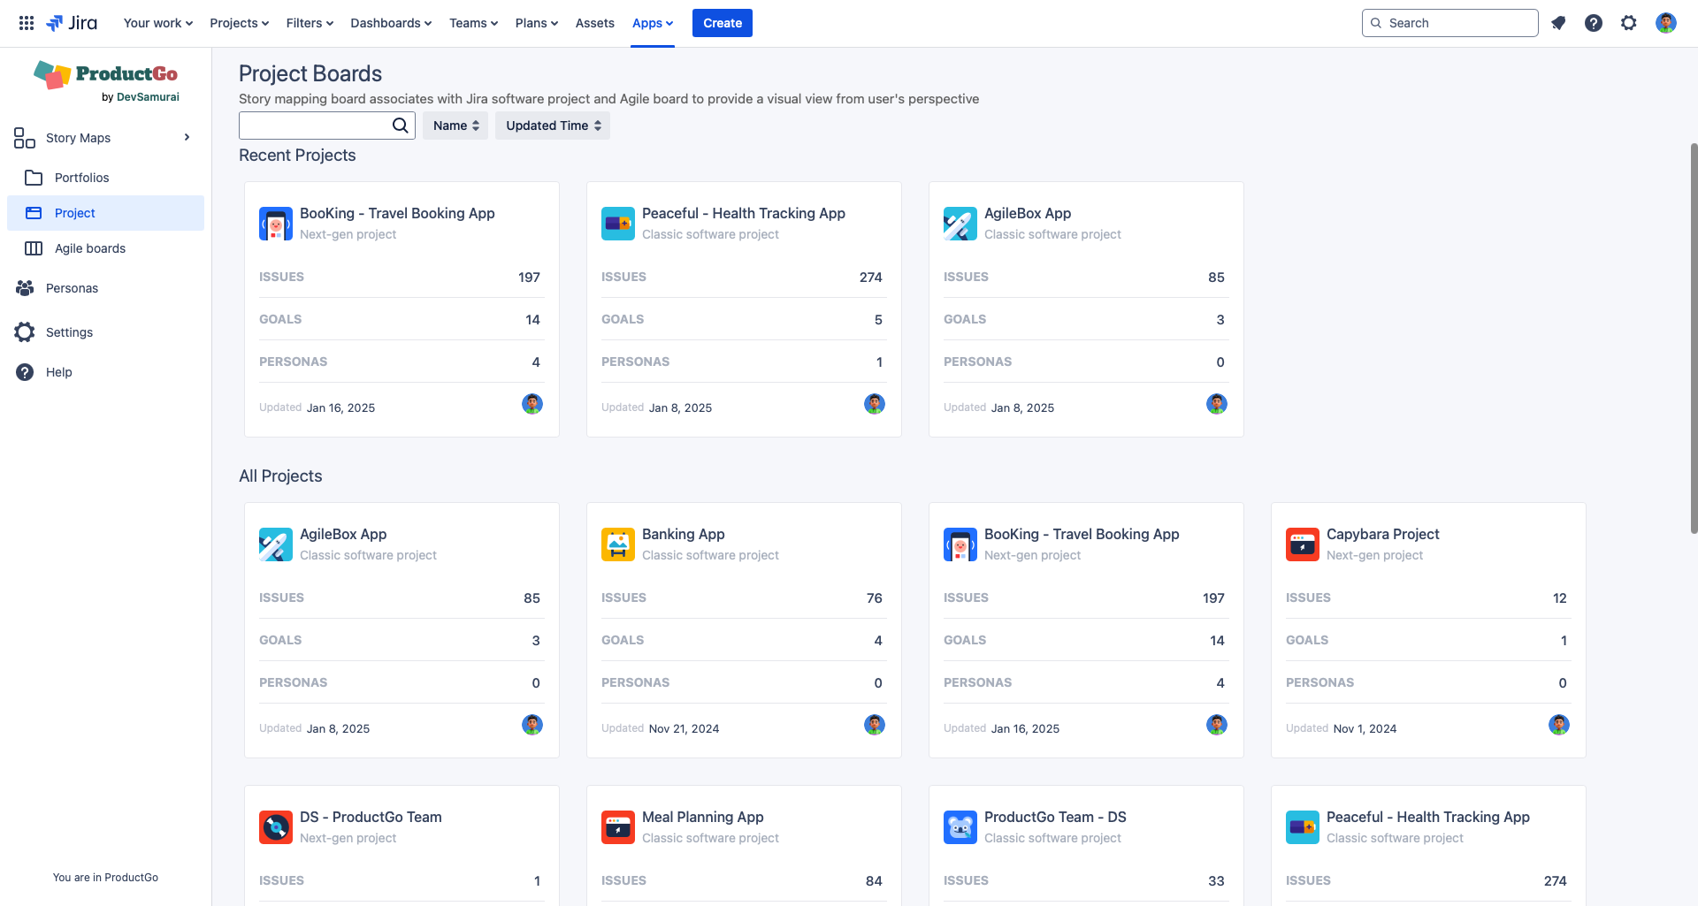Open the Apps dropdown menu
Image resolution: width=1698 pixels, height=906 pixels.
pos(653,23)
